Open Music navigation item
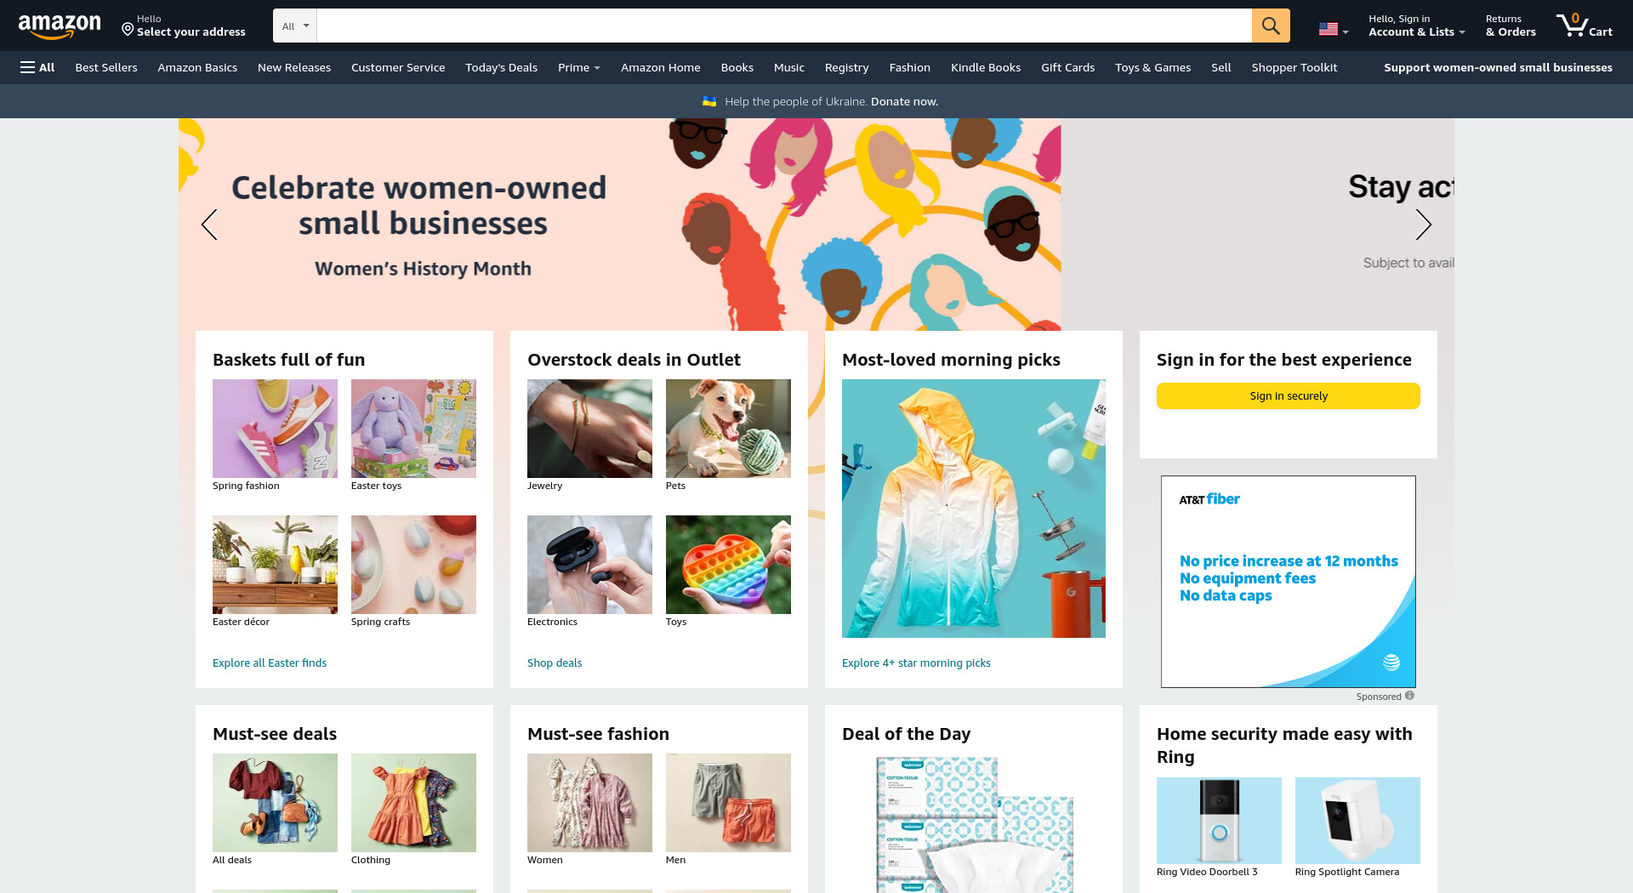 [x=789, y=67]
